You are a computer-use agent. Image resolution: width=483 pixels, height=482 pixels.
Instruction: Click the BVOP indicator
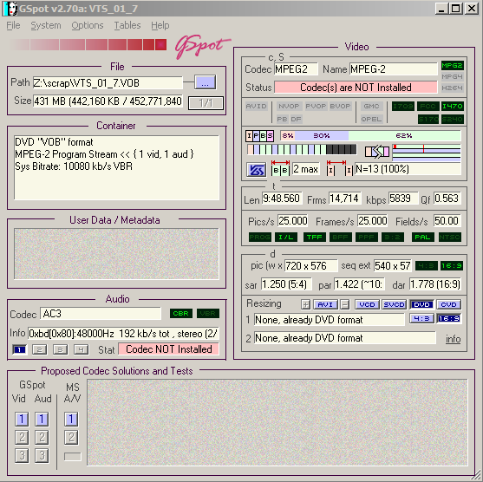point(340,107)
